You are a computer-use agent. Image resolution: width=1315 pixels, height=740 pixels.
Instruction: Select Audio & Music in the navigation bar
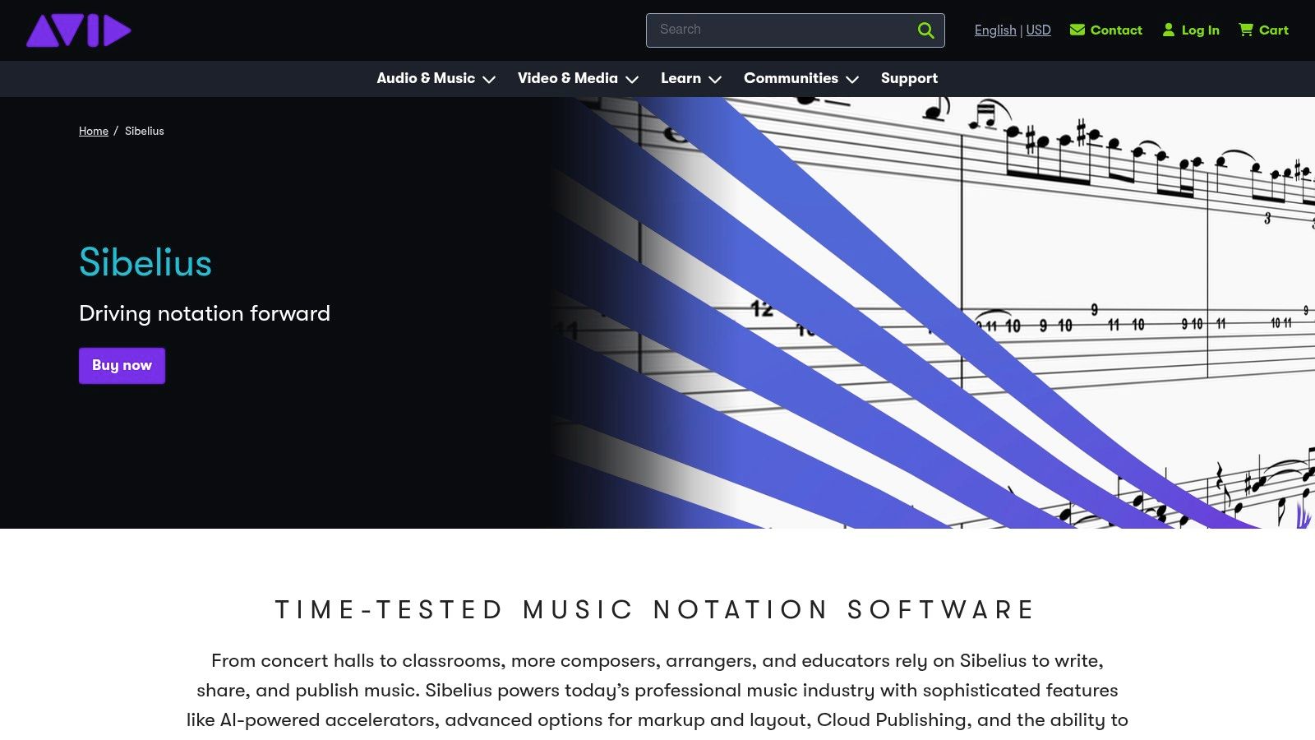[x=425, y=78]
